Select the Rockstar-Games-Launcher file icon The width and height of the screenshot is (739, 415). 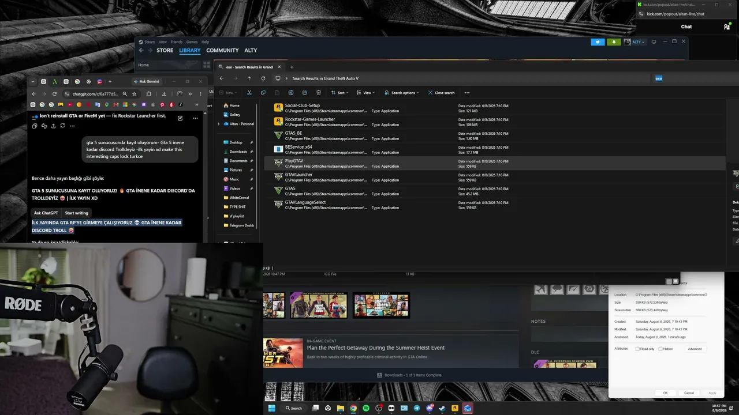[x=278, y=122]
